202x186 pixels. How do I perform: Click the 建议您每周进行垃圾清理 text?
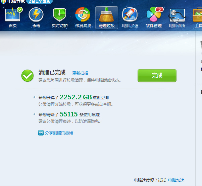pos(80,80)
